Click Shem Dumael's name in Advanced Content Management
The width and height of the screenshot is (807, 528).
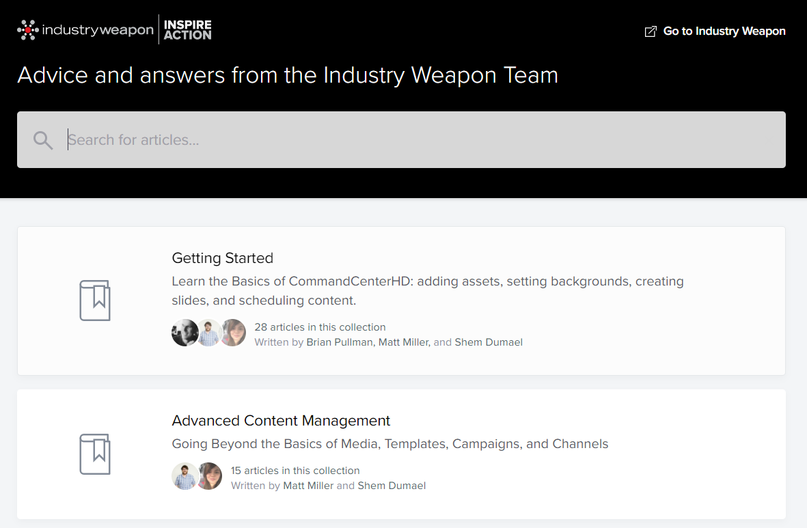point(392,486)
